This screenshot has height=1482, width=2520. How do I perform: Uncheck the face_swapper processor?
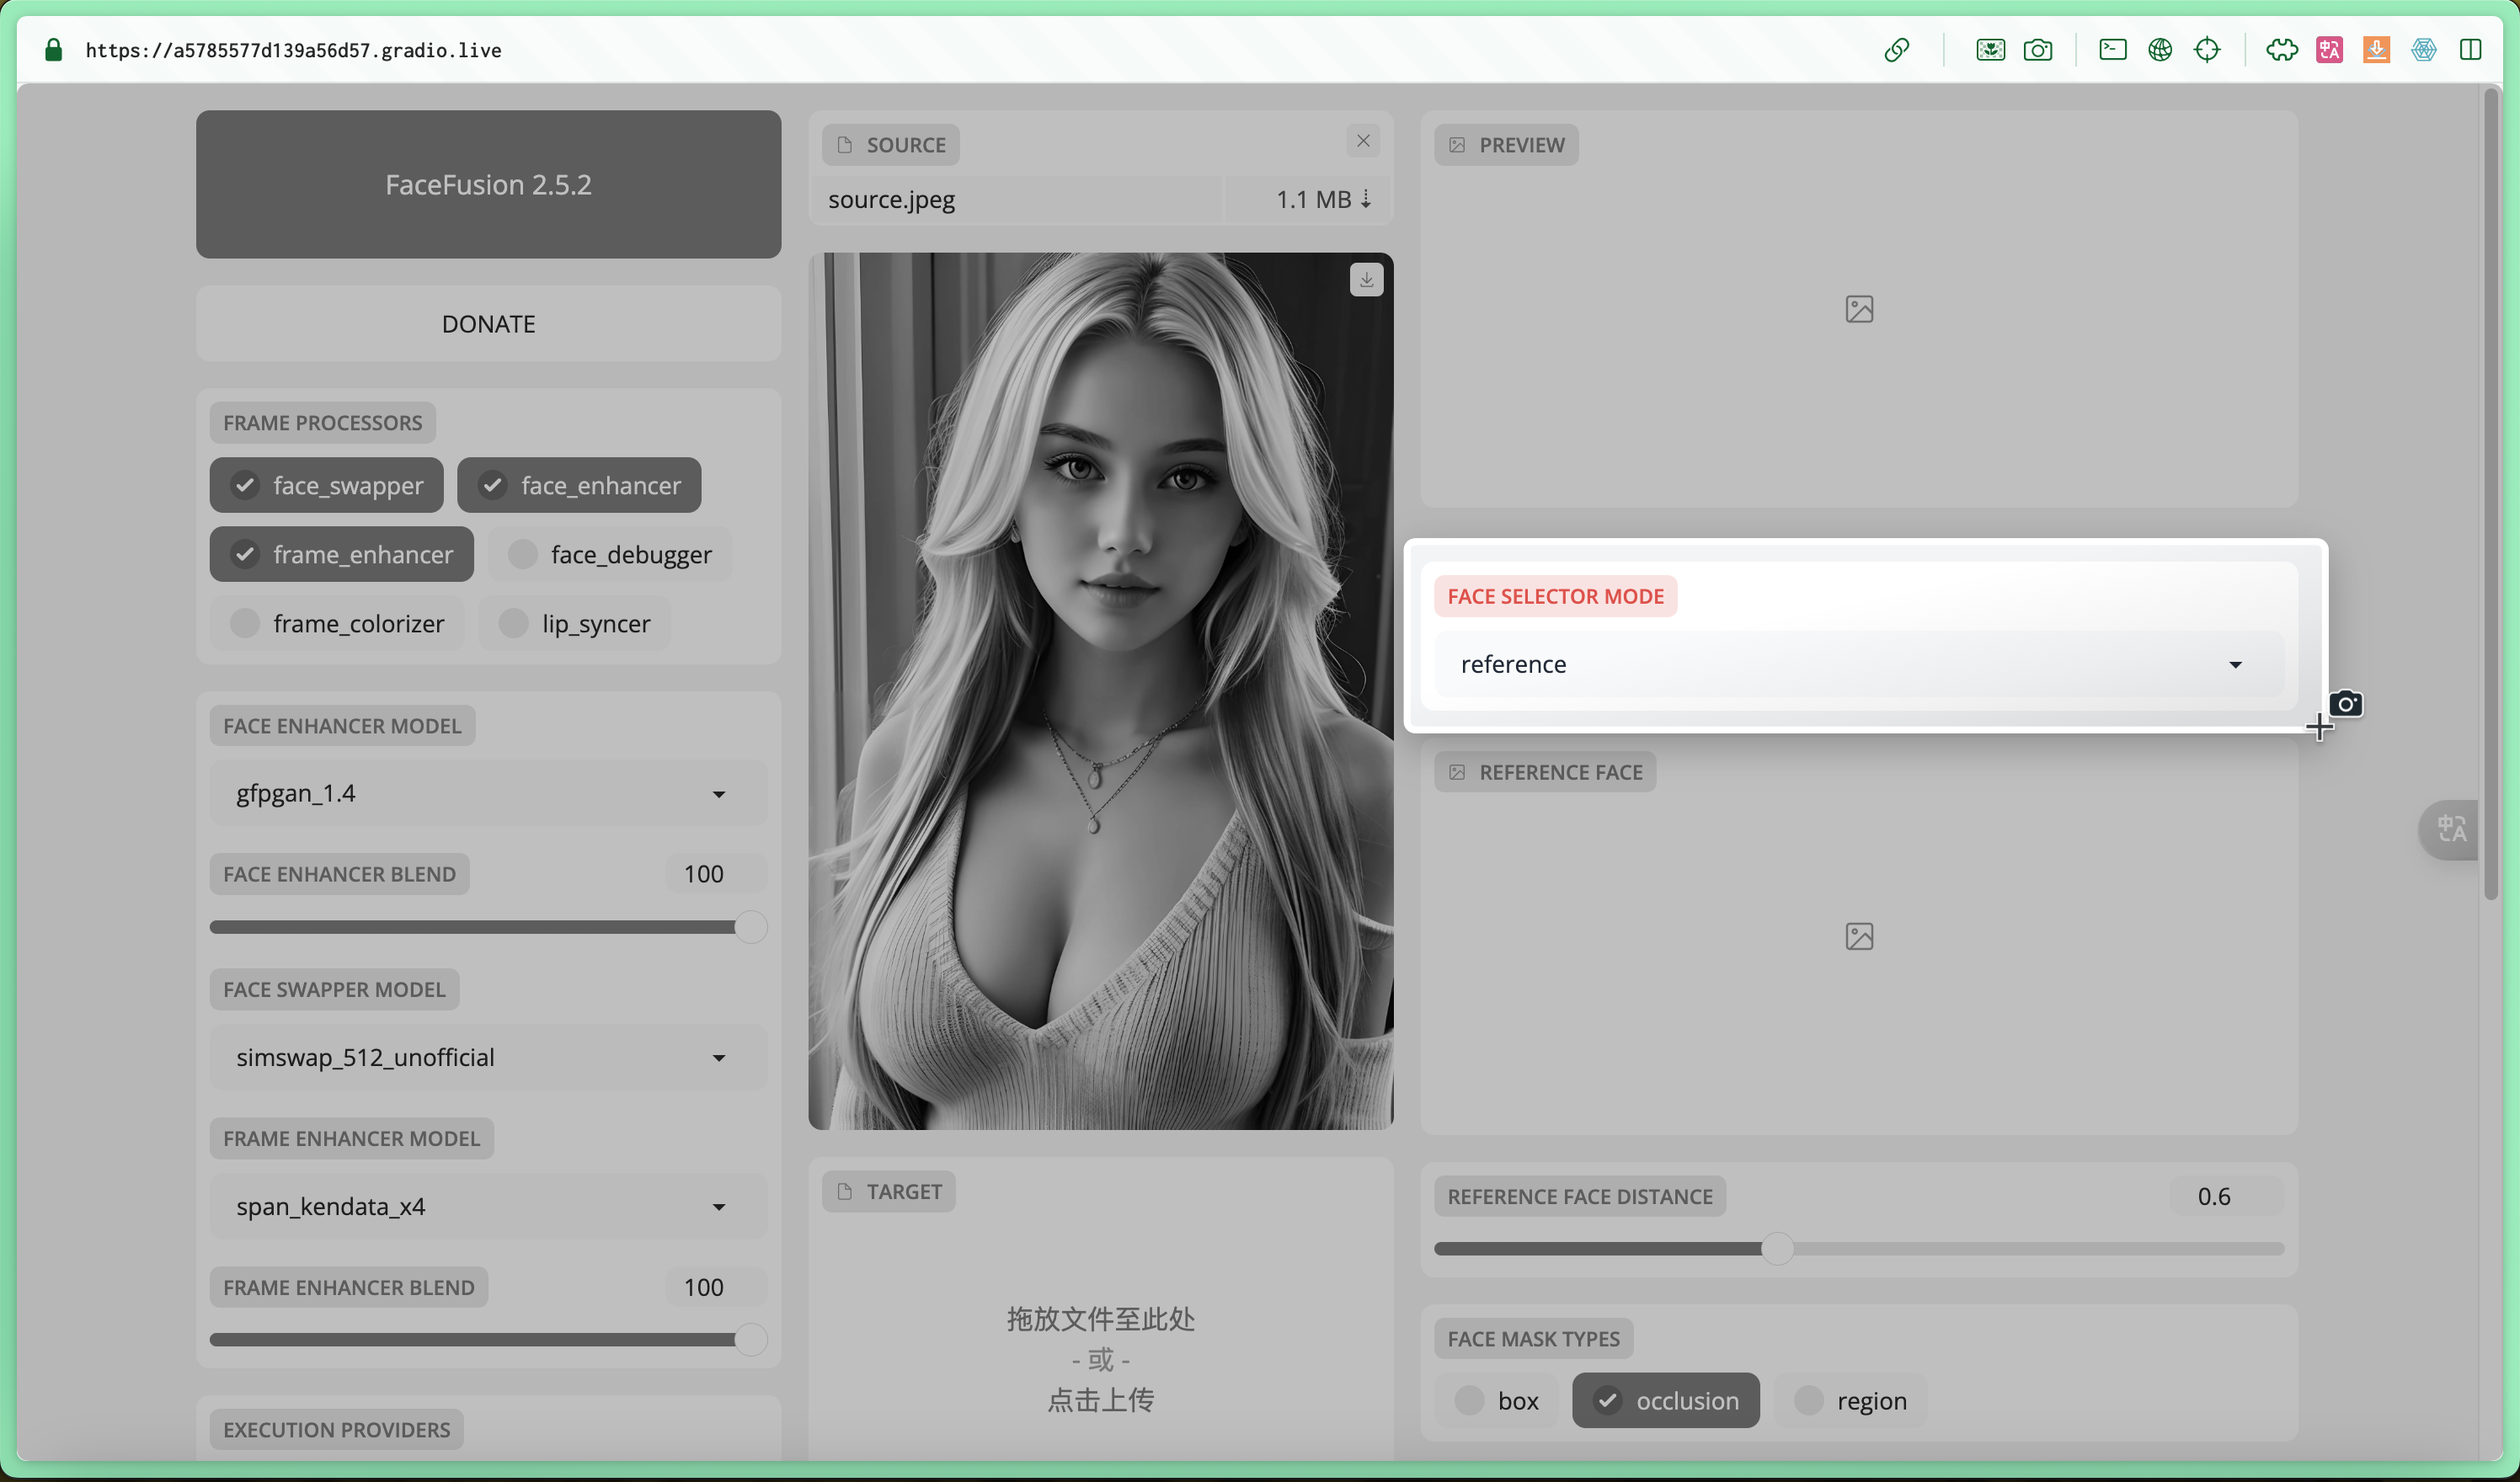coord(326,485)
